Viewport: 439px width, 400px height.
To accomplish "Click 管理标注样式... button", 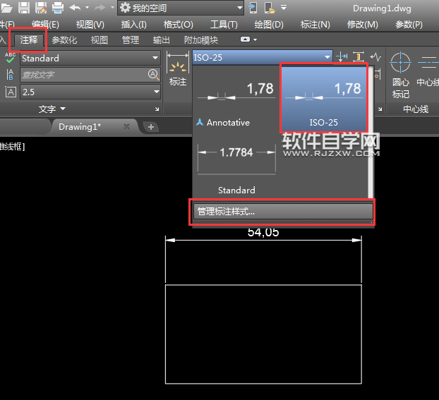I will click(x=283, y=212).
